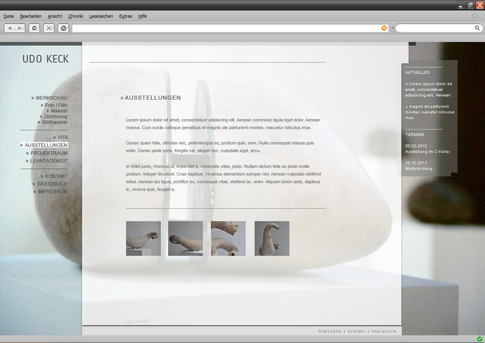
Task: Reload the page with the refresh icon
Action: [x=34, y=28]
